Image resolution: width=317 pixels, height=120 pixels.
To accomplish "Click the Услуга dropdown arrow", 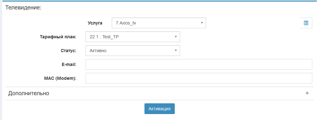I will [201, 23].
